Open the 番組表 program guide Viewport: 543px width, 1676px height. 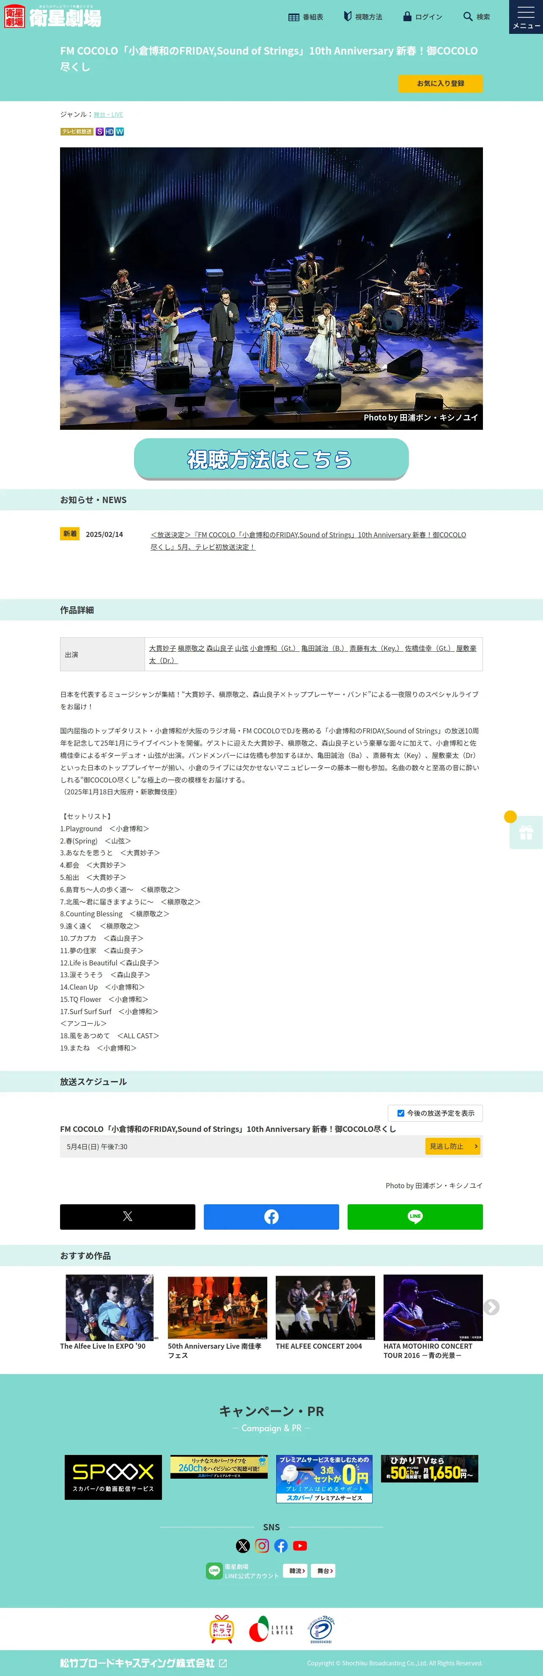pos(305,17)
